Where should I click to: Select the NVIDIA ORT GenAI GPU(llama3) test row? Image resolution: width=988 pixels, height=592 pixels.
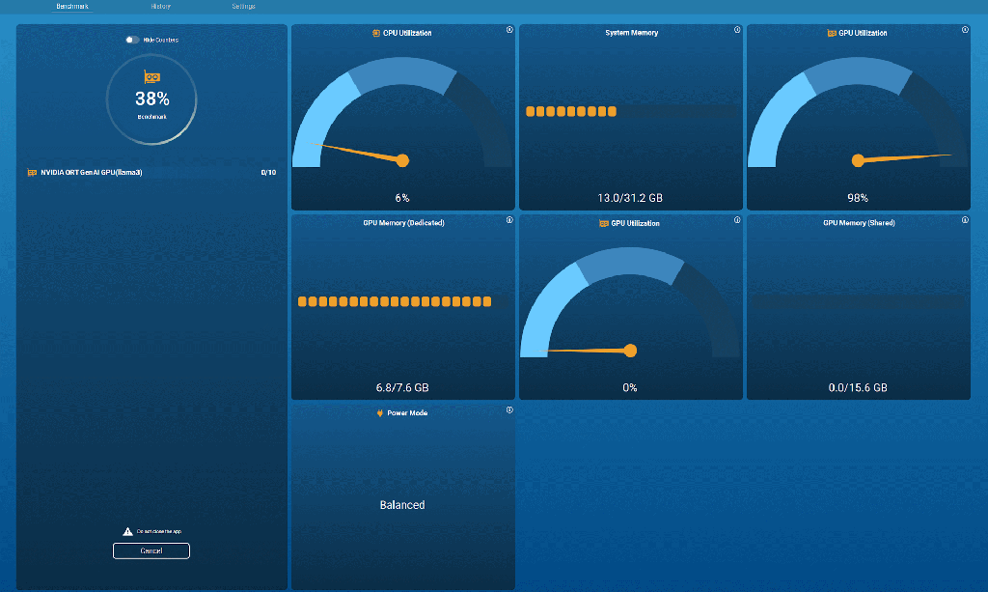[x=151, y=172]
